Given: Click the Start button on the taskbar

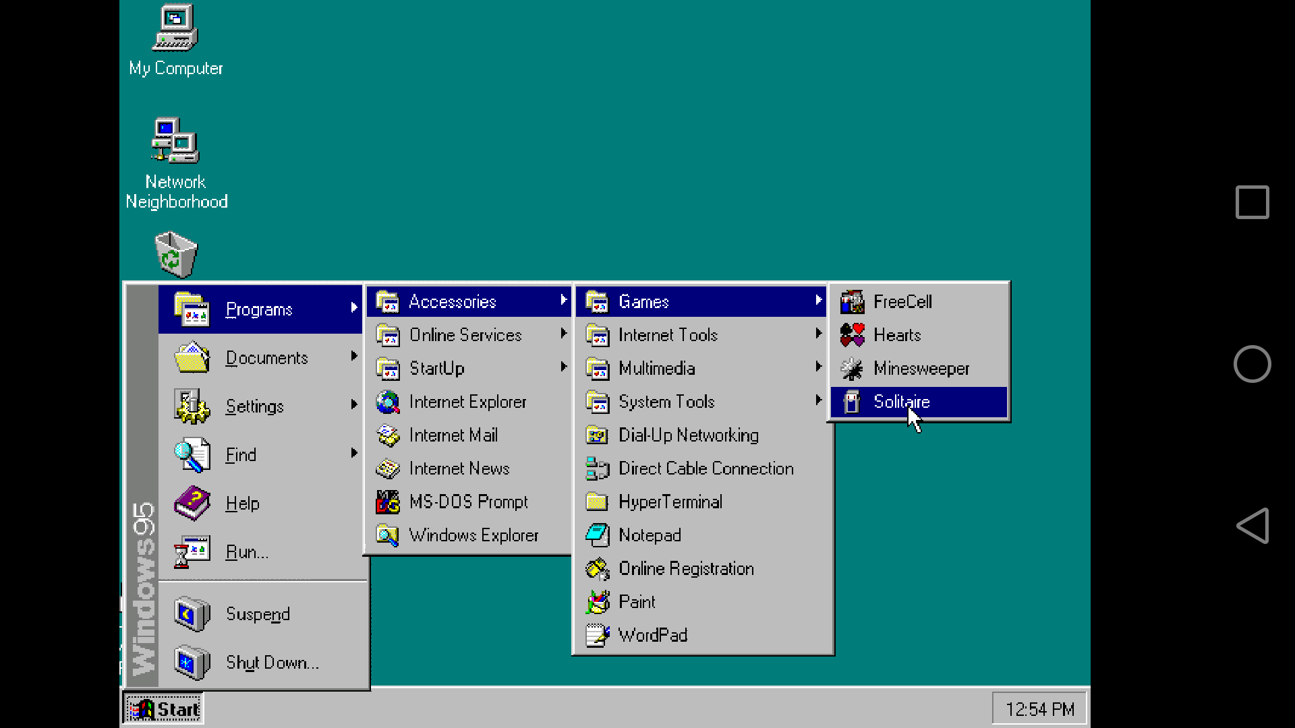Looking at the screenshot, I should click(x=162, y=708).
